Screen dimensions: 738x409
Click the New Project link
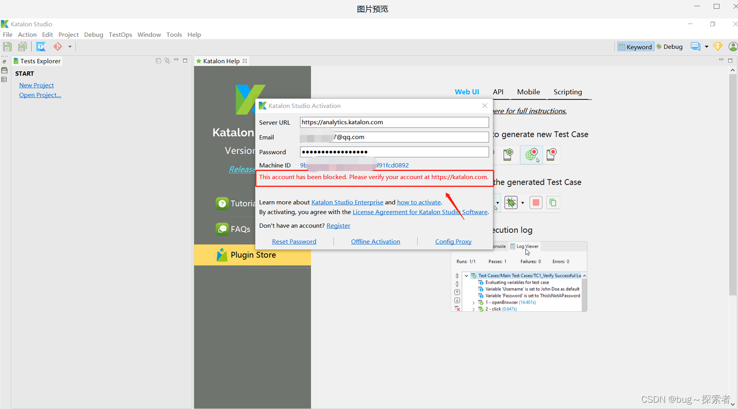point(36,85)
